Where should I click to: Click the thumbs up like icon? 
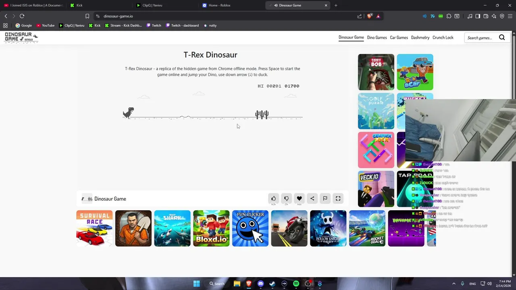(x=273, y=199)
